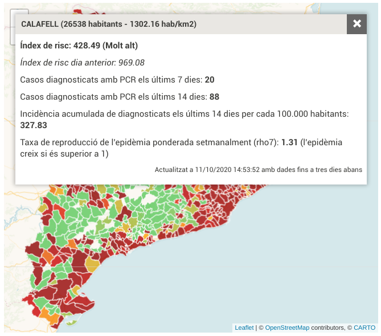Click the Índex de risc 428.49 line

pyautogui.click(x=79, y=46)
